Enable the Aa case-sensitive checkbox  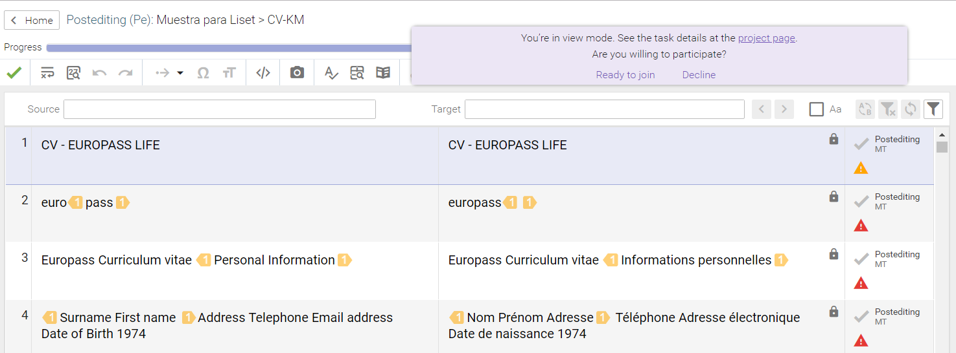click(x=816, y=109)
